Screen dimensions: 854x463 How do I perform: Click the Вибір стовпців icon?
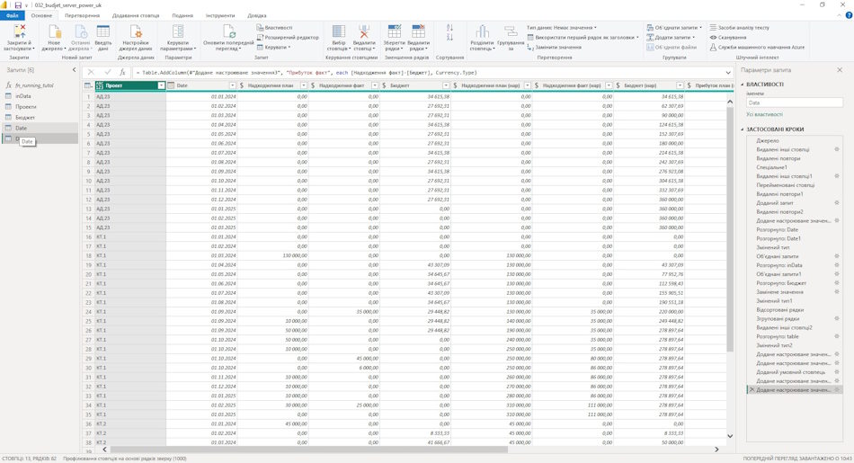[x=339, y=31]
